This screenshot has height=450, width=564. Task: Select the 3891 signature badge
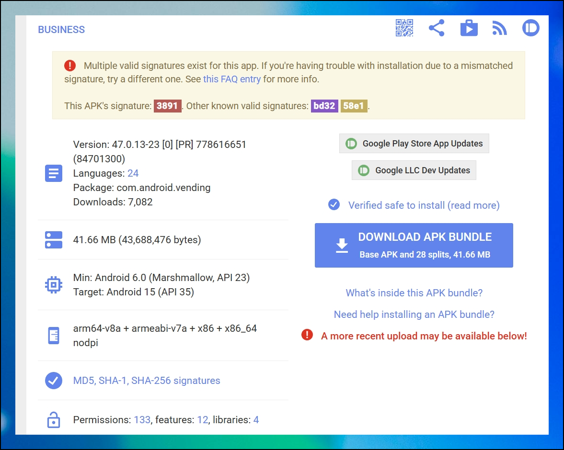click(168, 106)
